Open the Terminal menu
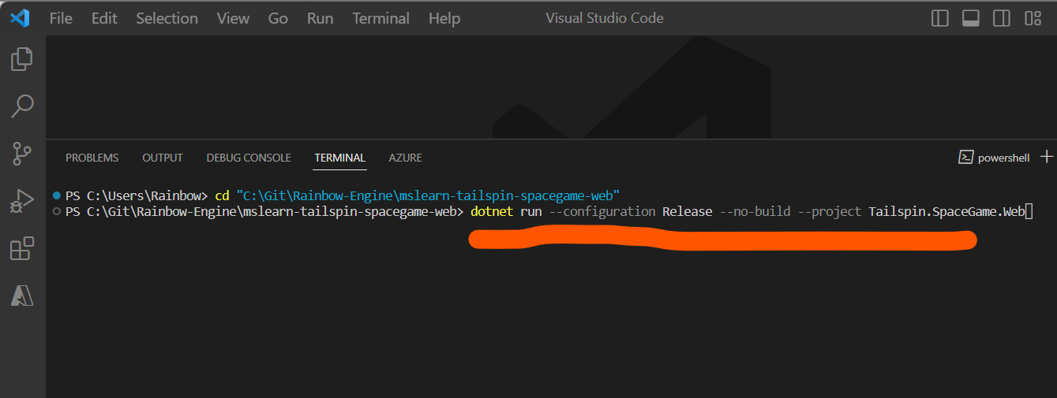 [x=380, y=18]
